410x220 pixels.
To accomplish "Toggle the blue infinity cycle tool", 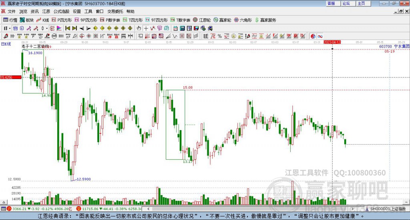I will pyautogui.click(x=320, y=36).
